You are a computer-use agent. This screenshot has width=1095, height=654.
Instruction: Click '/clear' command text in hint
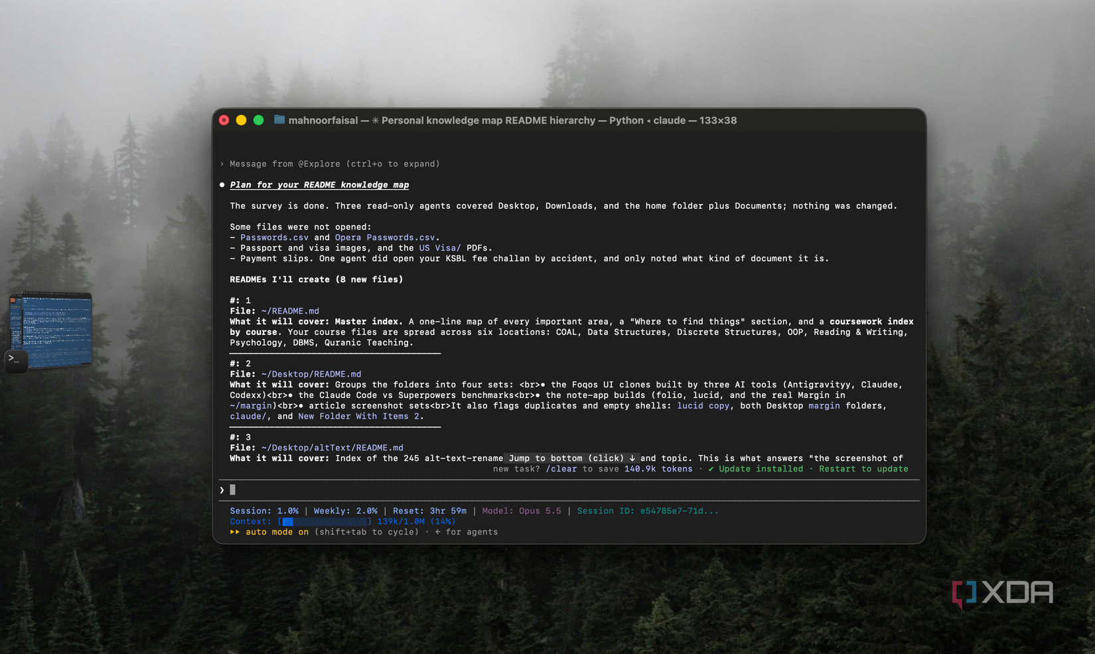(561, 469)
